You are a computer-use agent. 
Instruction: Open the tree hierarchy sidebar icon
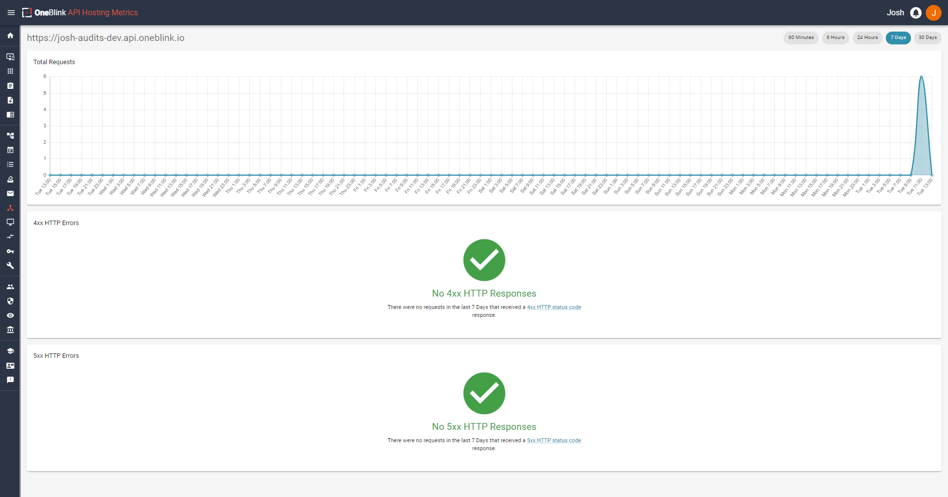[x=10, y=135]
